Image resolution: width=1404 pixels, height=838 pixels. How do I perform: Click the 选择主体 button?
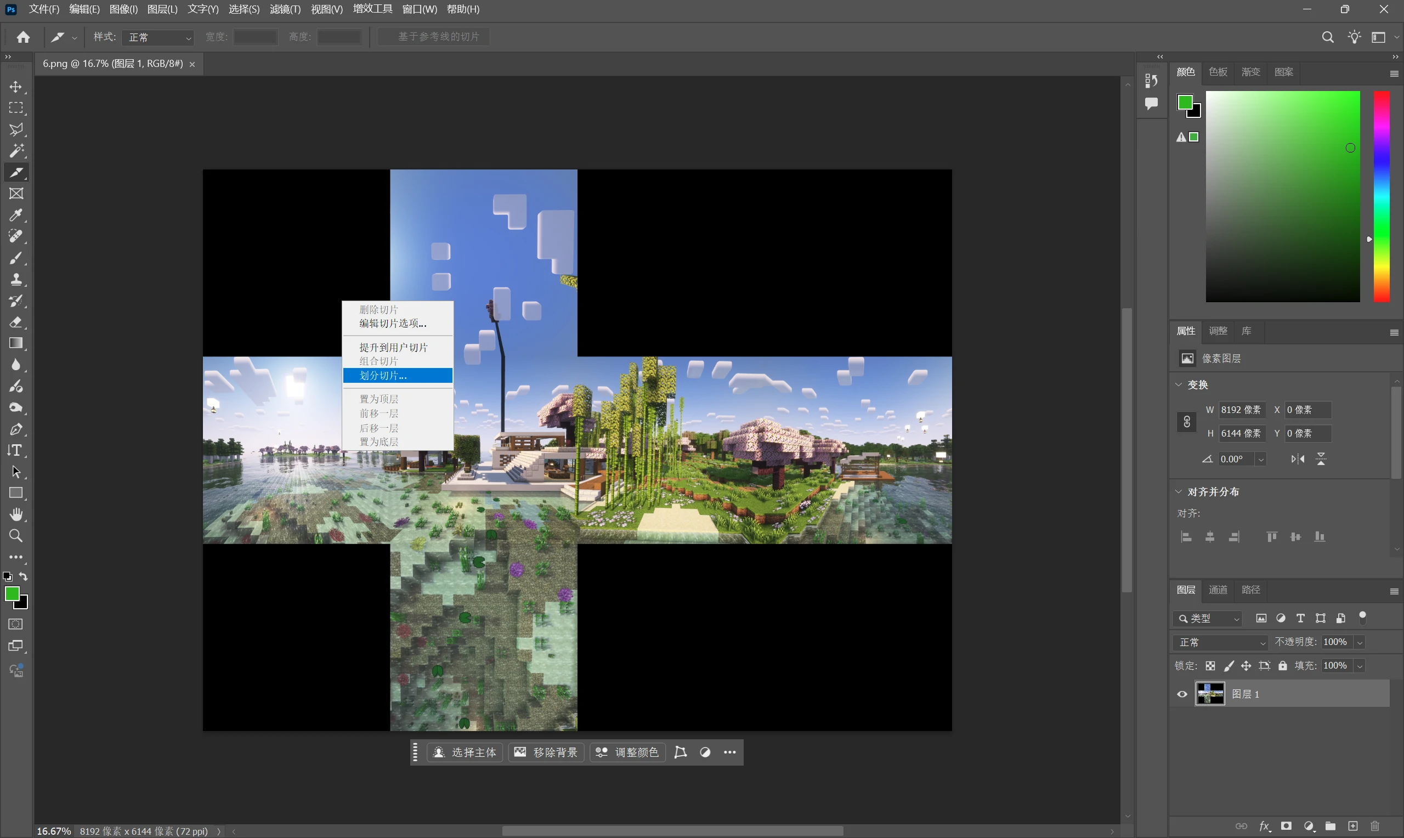click(x=465, y=753)
